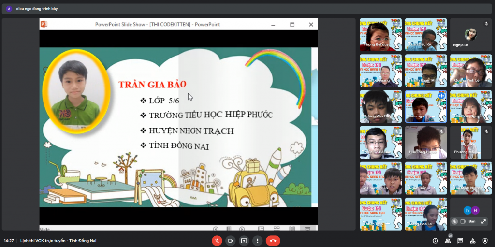This screenshot has width=495, height=247.
Task: Open the activities shapes icon
Action: pyautogui.click(x=473, y=241)
